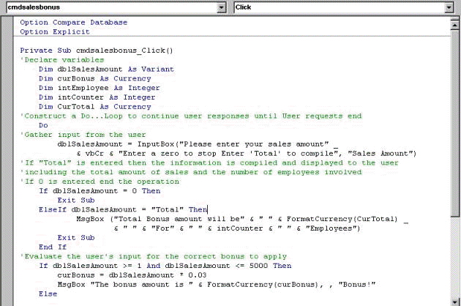Click the End If statement

[x=53, y=247]
